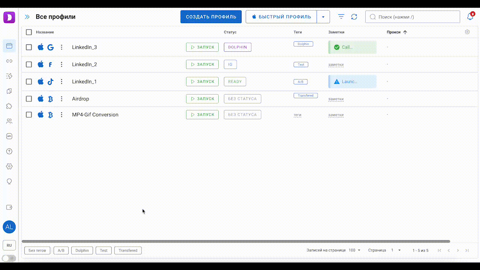
Task: Select the LinkedIn_2 profile checkbox
Action: [29, 64]
